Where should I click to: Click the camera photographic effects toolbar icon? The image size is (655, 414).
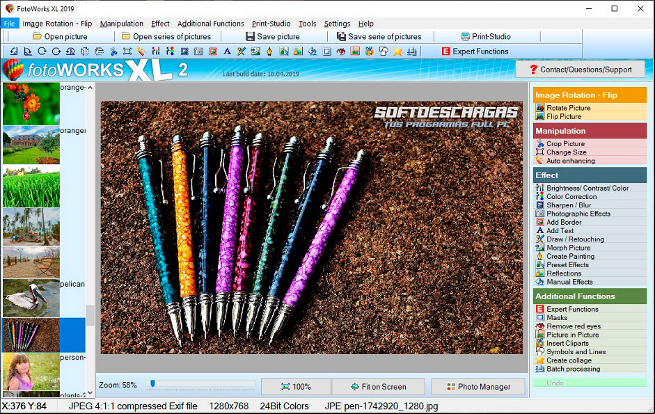(x=198, y=51)
